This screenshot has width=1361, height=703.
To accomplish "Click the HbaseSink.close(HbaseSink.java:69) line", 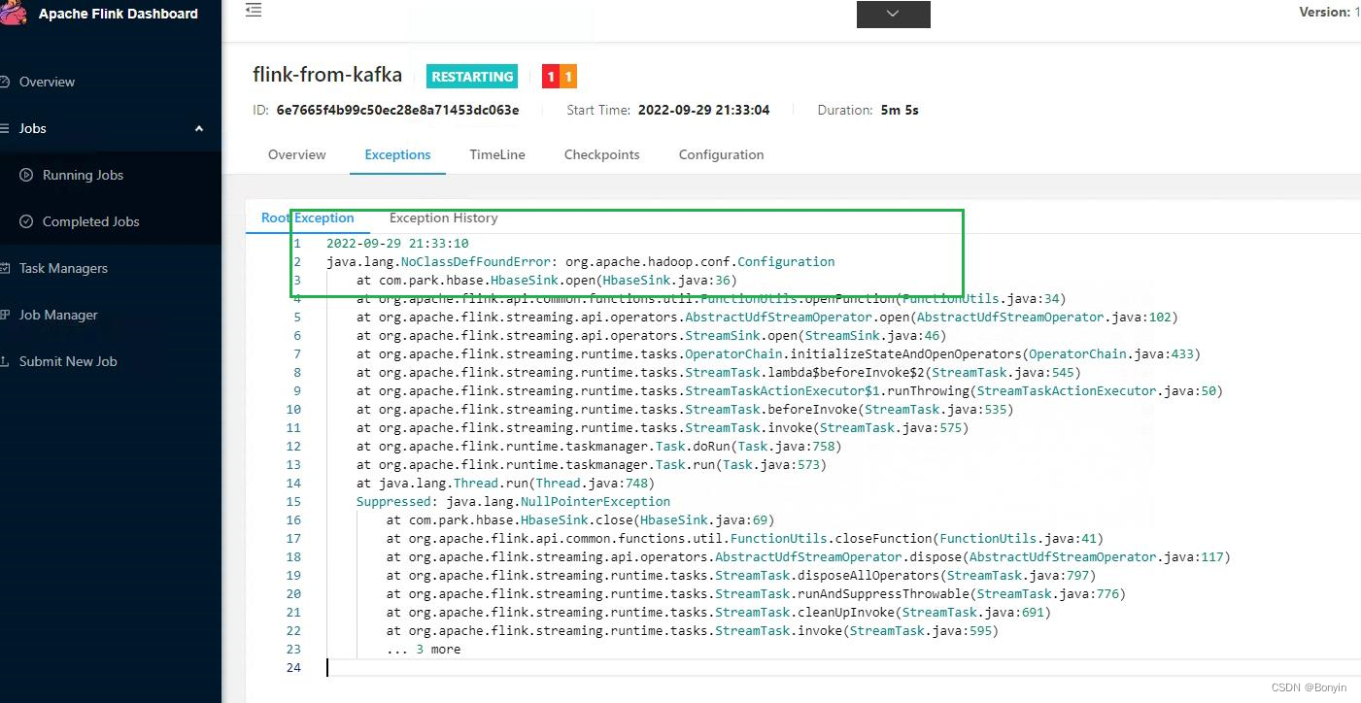I will coord(580,519).
